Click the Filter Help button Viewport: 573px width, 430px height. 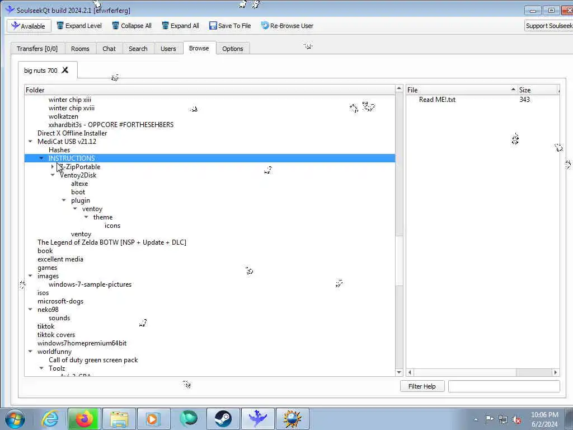(x=422, y=386)
